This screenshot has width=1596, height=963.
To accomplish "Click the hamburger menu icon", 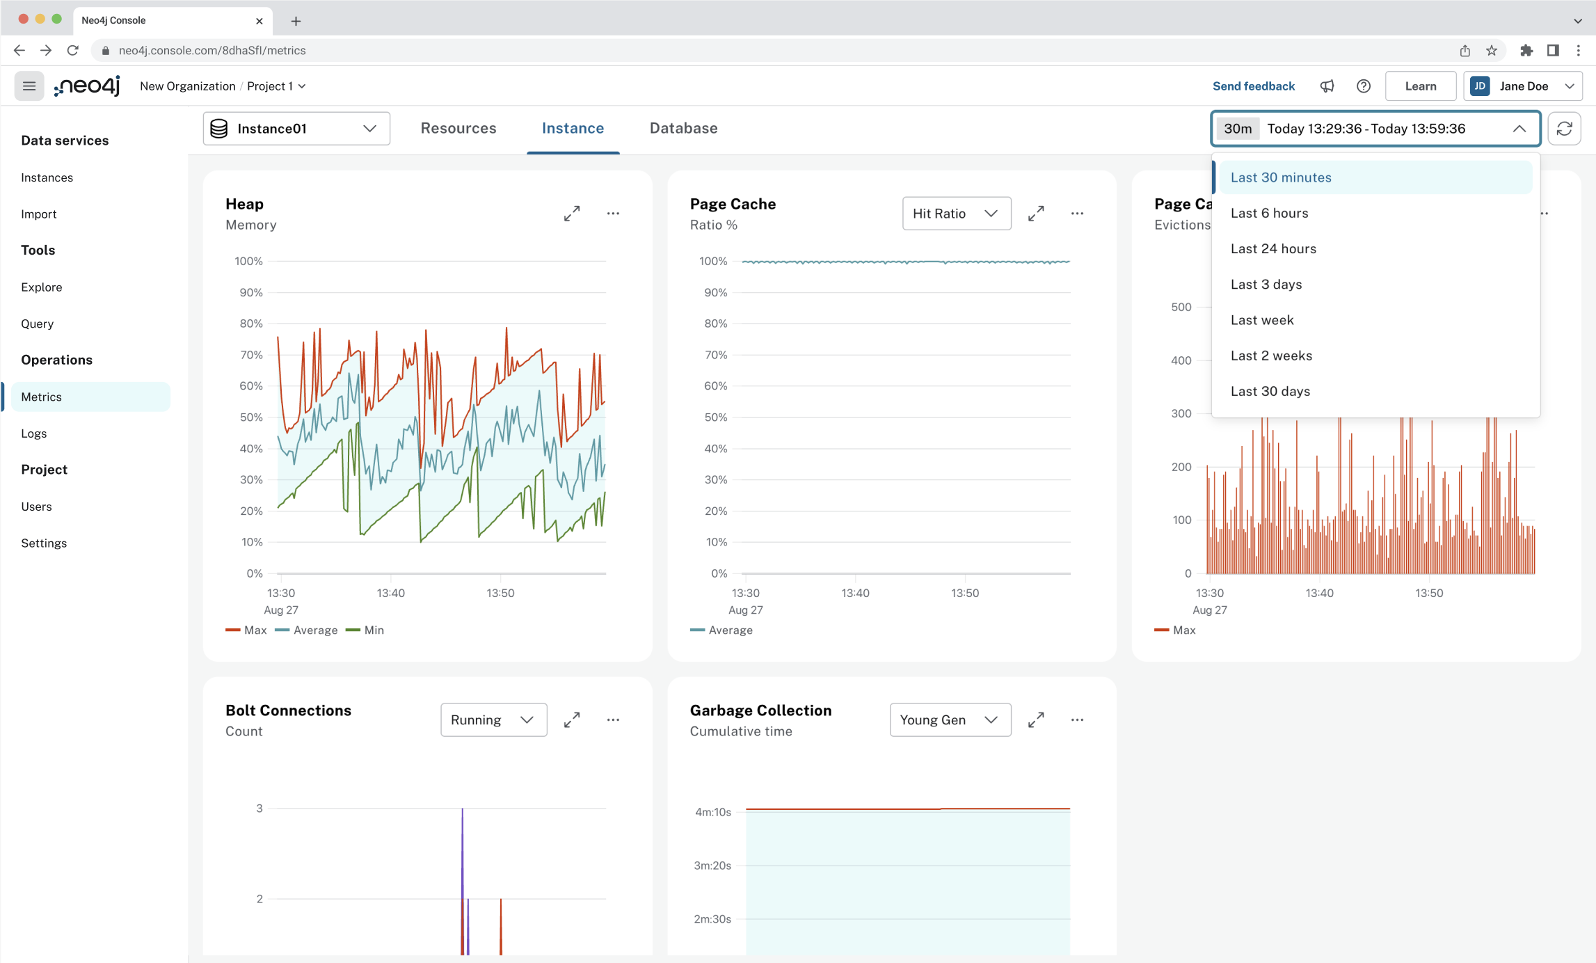I will pos(29,86).
